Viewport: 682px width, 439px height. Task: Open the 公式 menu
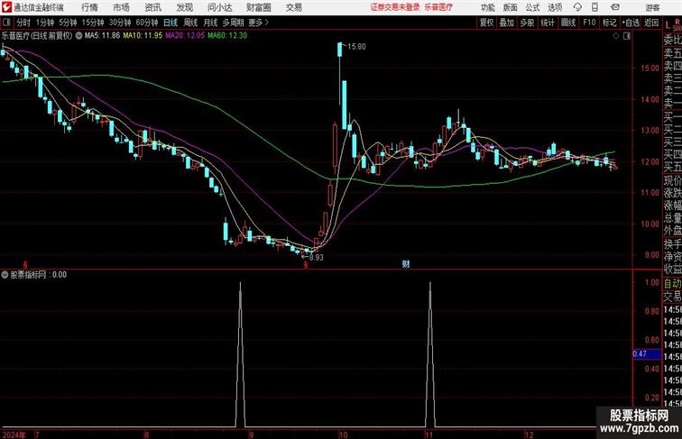pyautogui.click(x=532, y=7)
